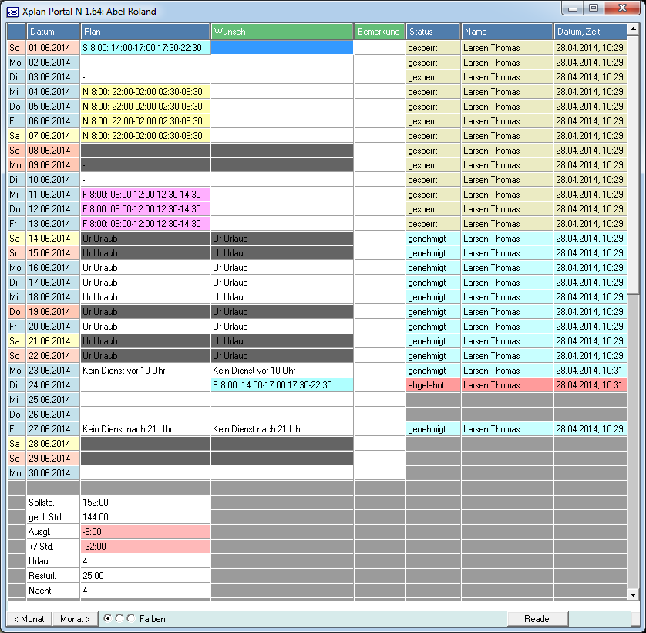
Task: Click the Status column header
Action: tap(432, 32)
